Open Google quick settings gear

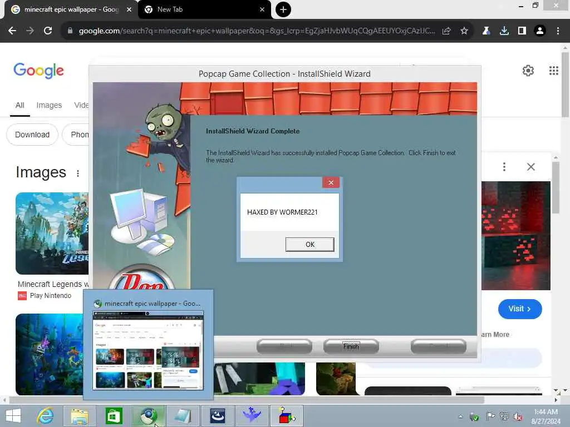[x=528, y=71]
